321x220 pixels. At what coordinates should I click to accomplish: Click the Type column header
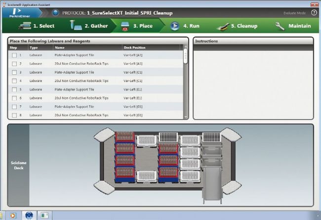coord(40,47)
